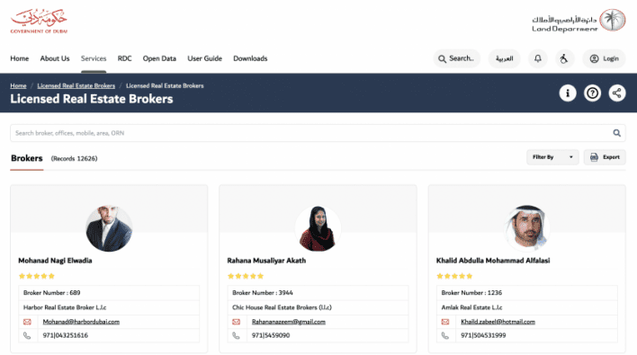Open the Services menu
637x355 pixels.
94,58
